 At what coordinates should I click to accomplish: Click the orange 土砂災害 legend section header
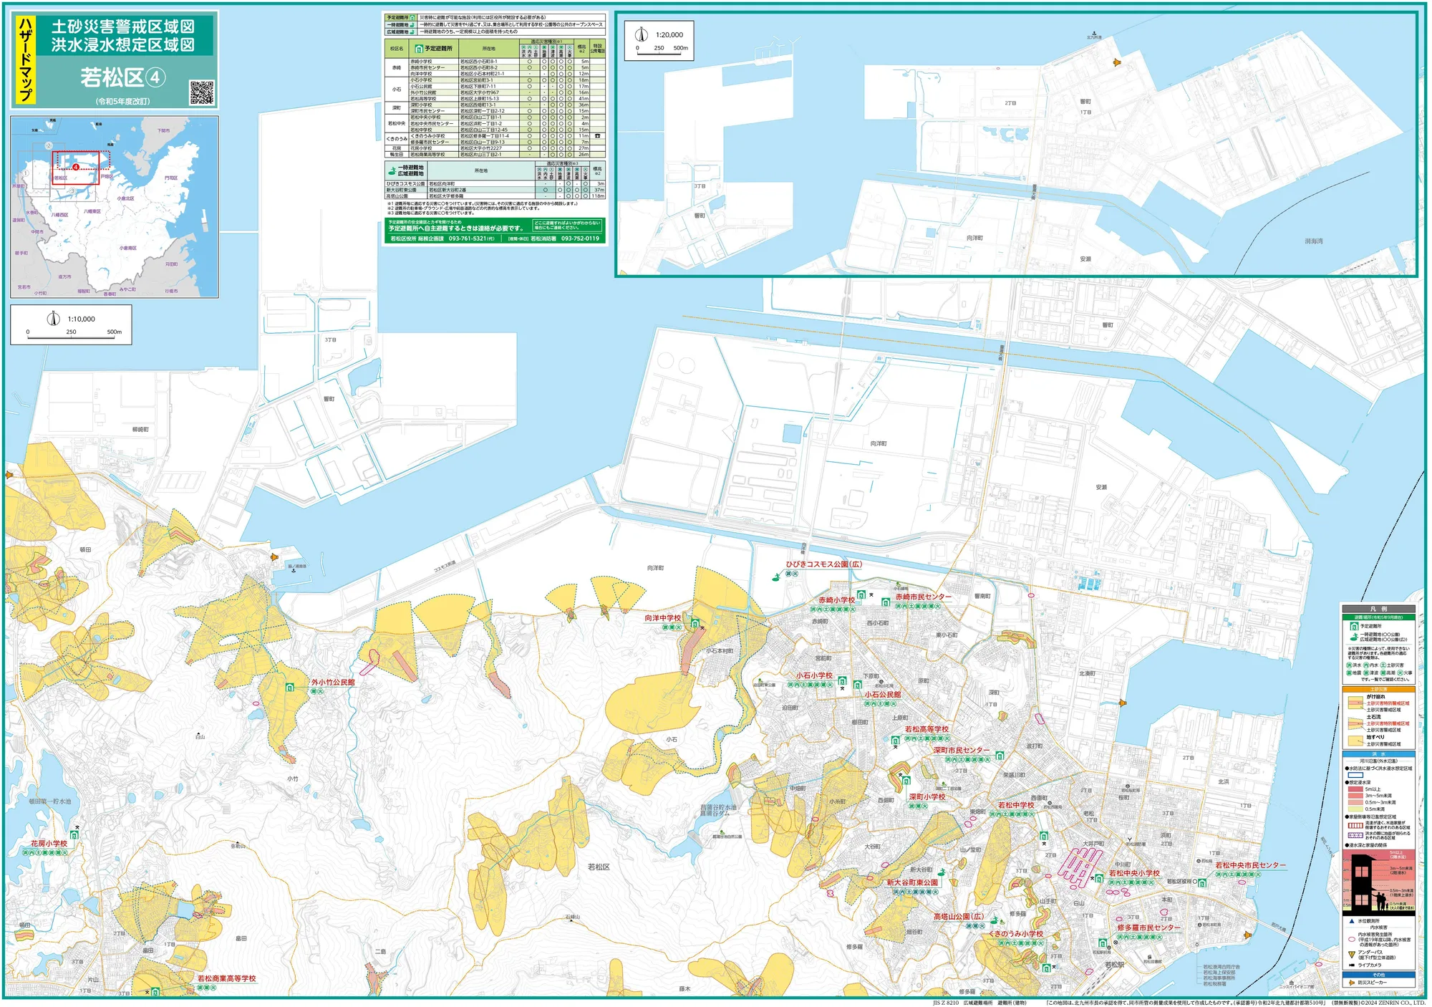1378,690
